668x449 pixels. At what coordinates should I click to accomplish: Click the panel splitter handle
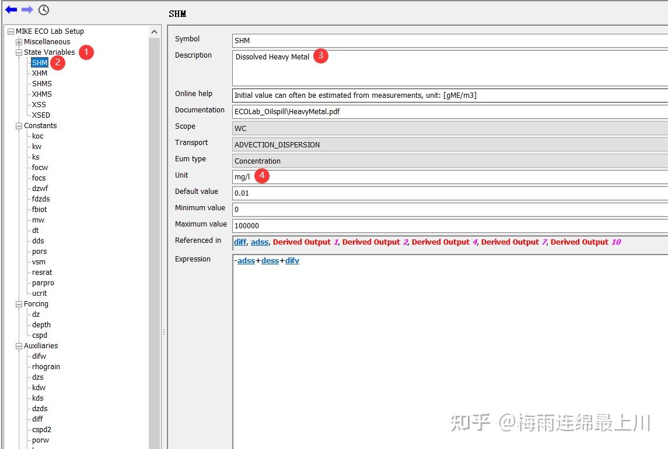(x=163, y=332)
